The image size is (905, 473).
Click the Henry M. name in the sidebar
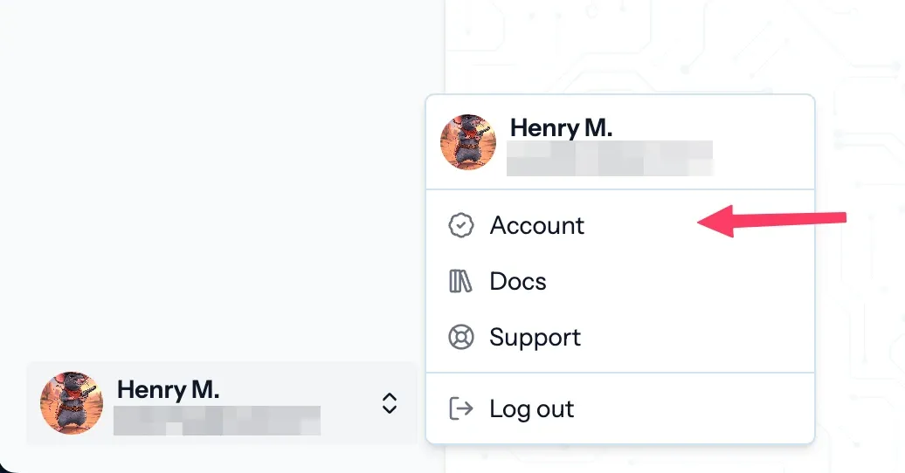tap(168, 389)
